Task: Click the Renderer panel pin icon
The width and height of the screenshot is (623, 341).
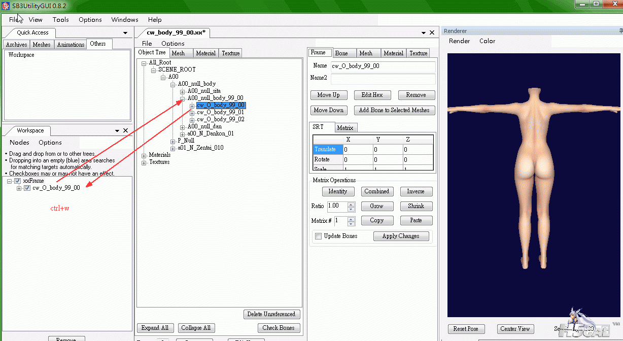Action: (x=620, y=31)
